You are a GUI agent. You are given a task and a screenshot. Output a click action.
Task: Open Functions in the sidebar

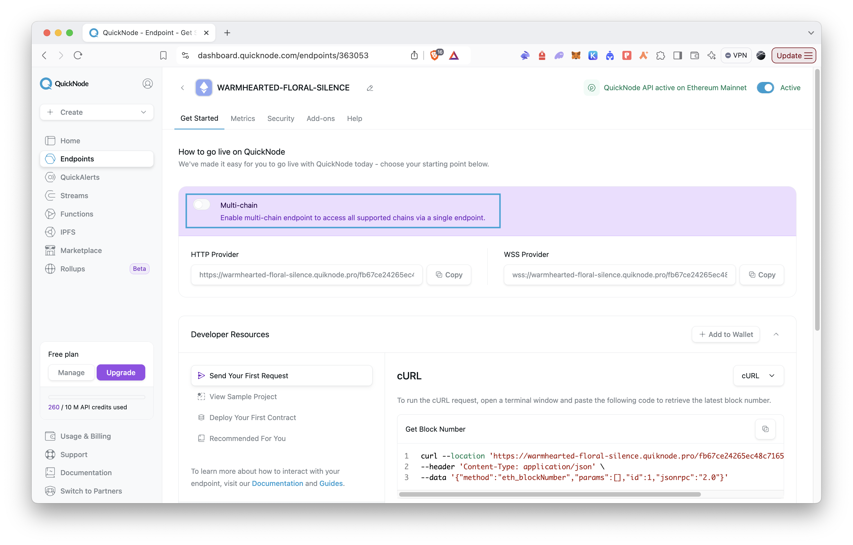pos(97,214)
